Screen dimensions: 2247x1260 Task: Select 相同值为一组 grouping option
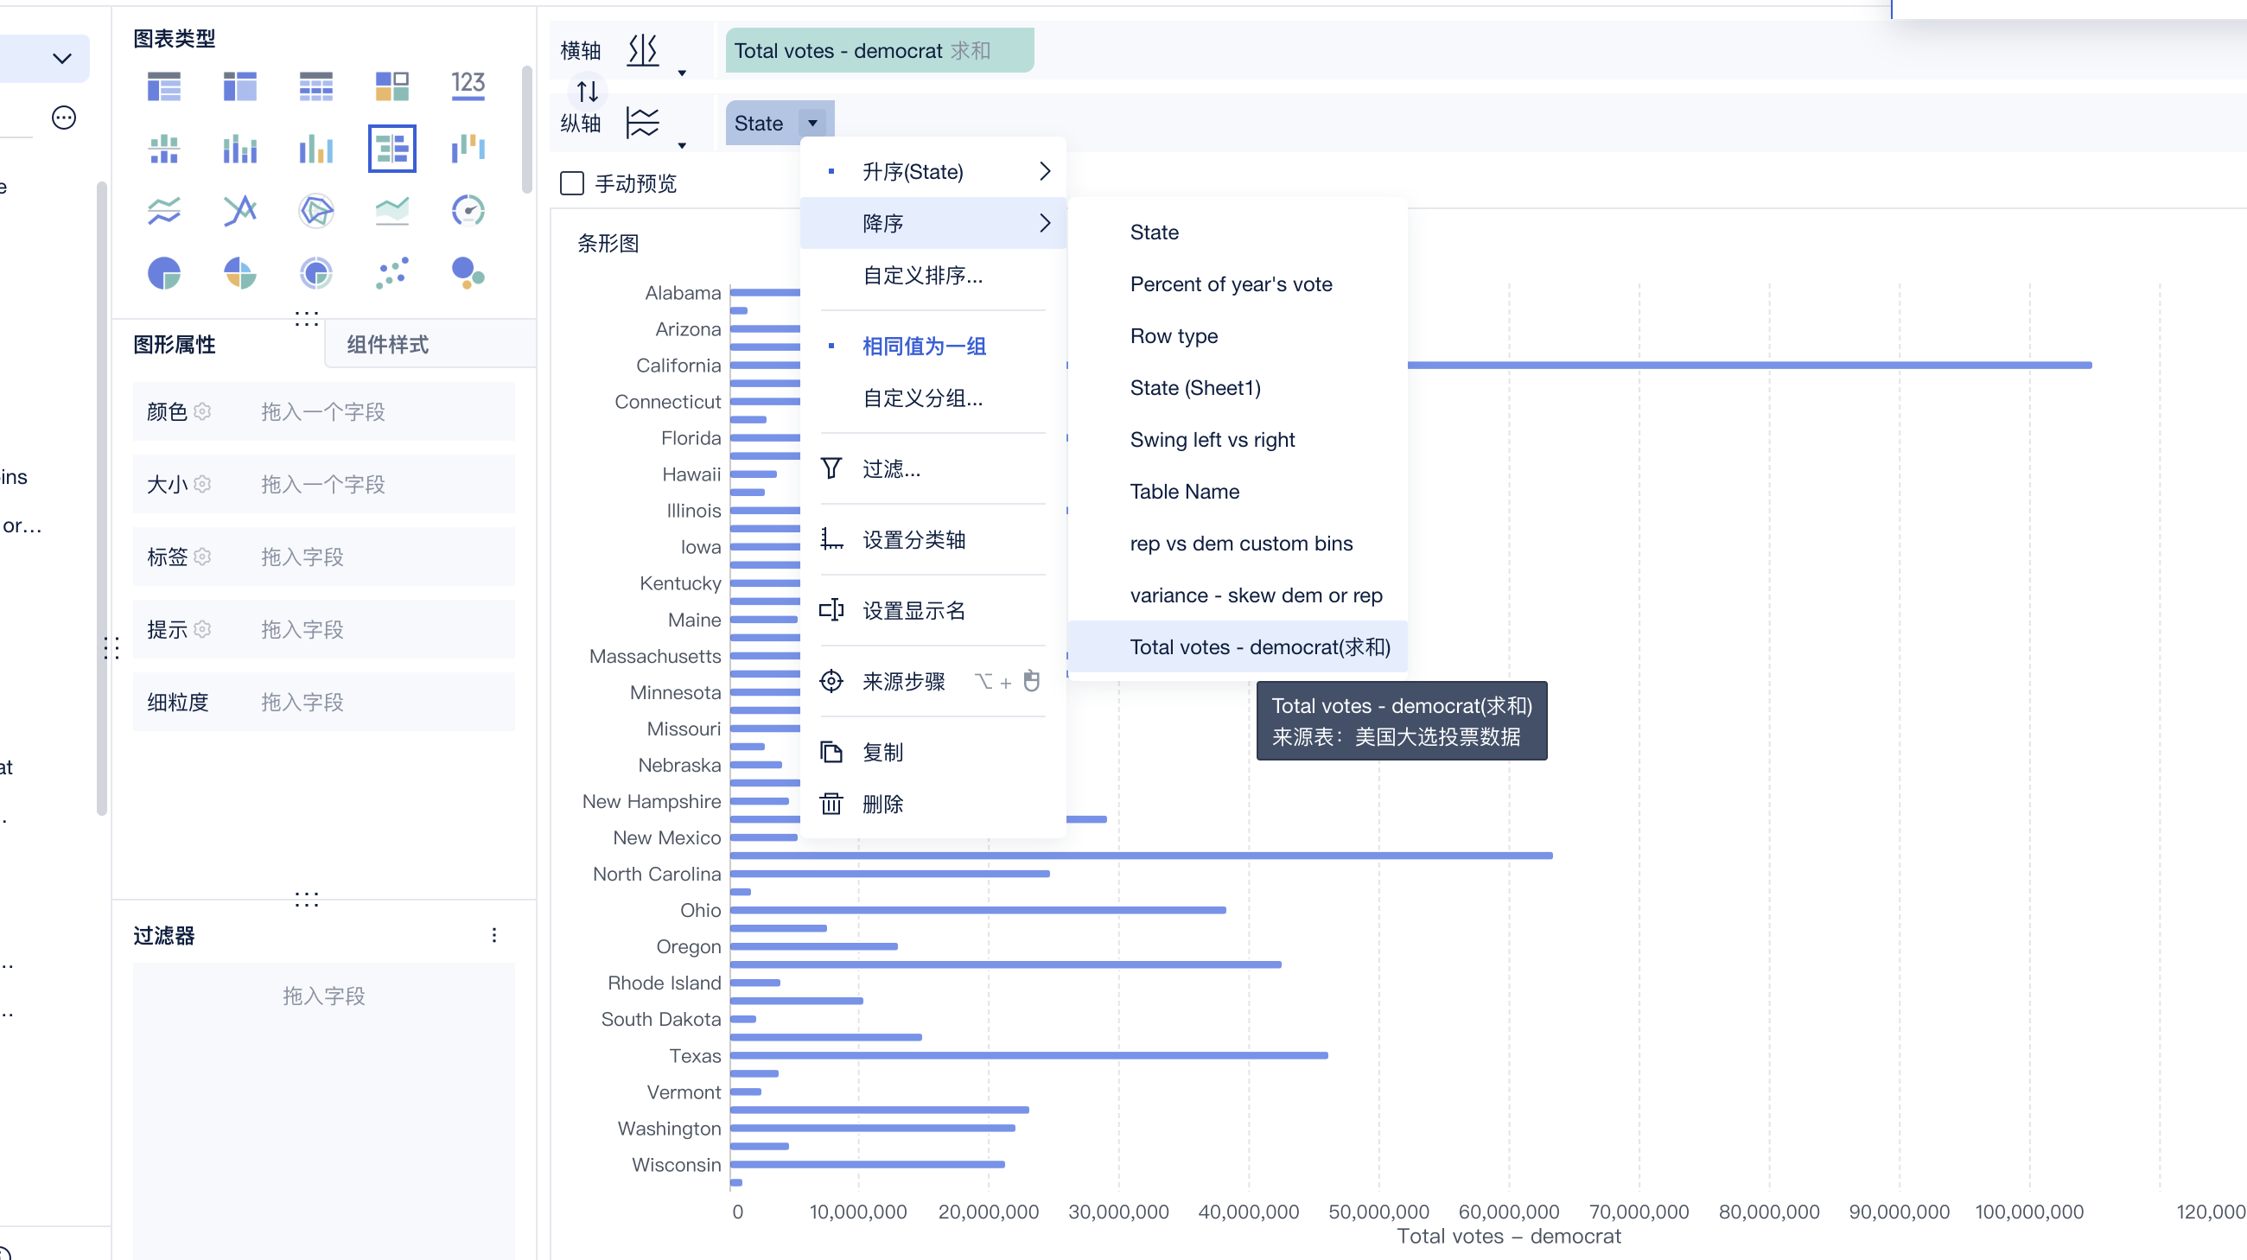point(923,347)
